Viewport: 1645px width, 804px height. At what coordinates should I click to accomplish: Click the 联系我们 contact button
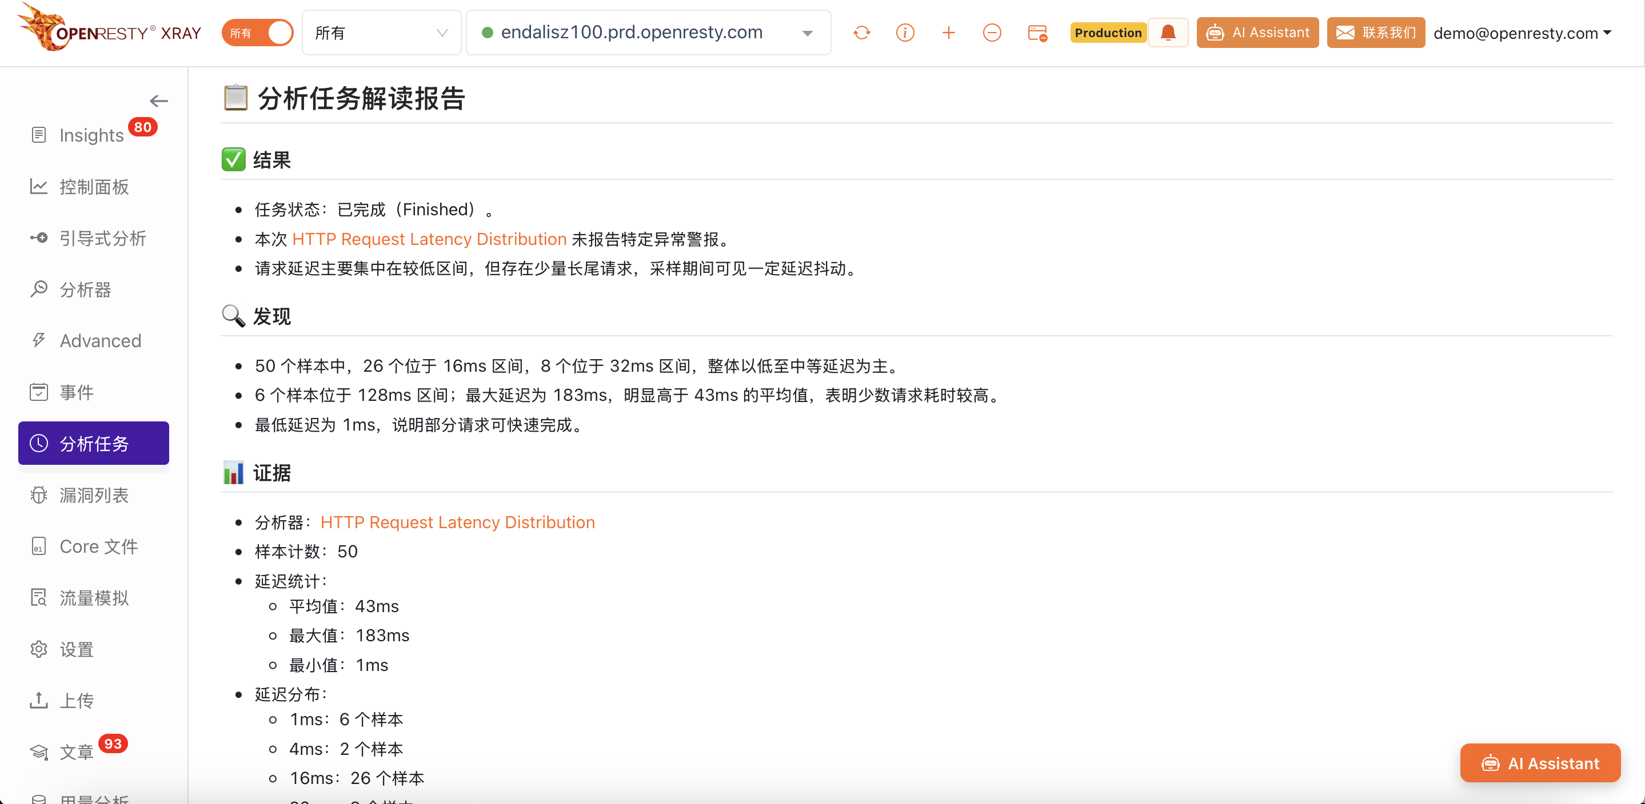coord(1376,33)
